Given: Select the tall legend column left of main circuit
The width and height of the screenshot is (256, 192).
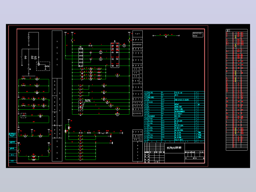Looking at the screenshot, I should [x=57, y=96].
